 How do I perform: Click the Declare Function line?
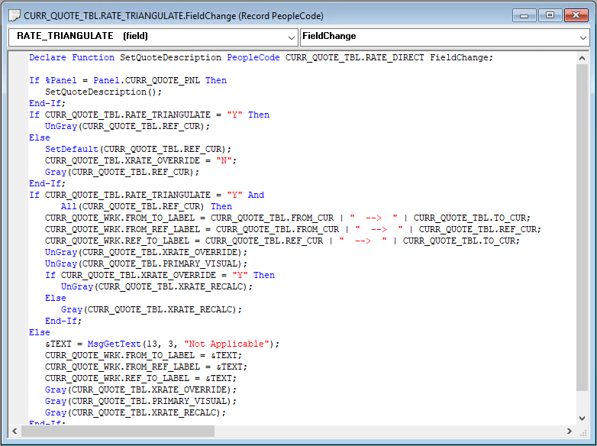click(261, 57)
